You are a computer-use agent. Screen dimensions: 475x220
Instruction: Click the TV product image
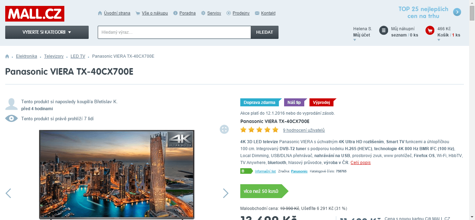pos(117,174)
